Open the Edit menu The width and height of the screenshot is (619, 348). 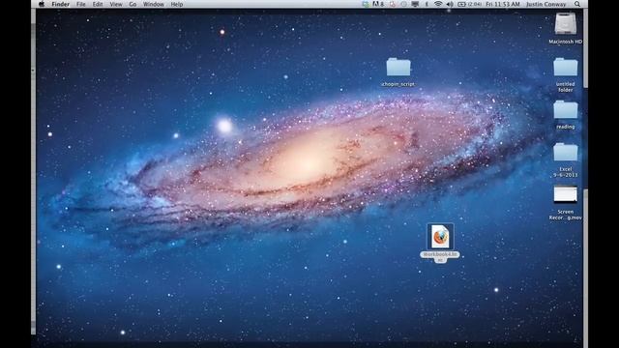pos(98,4)
